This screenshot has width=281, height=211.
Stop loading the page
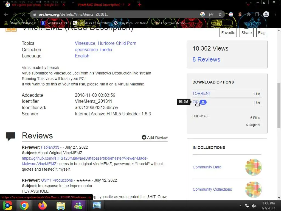click(24, 14)
